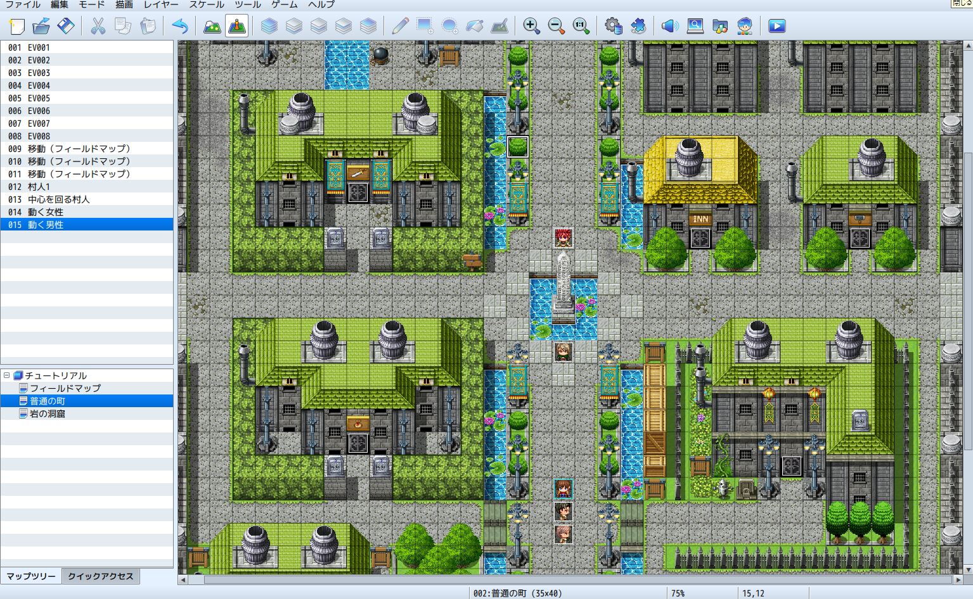Click the right arrow of the horizontal scrollbar
Screen dimensions: 973x599
tap(958, 579)
